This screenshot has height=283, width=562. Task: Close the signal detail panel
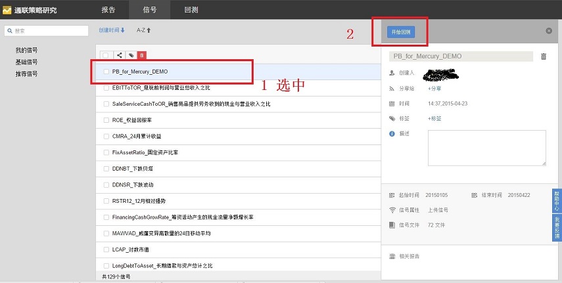coord(549,31)
